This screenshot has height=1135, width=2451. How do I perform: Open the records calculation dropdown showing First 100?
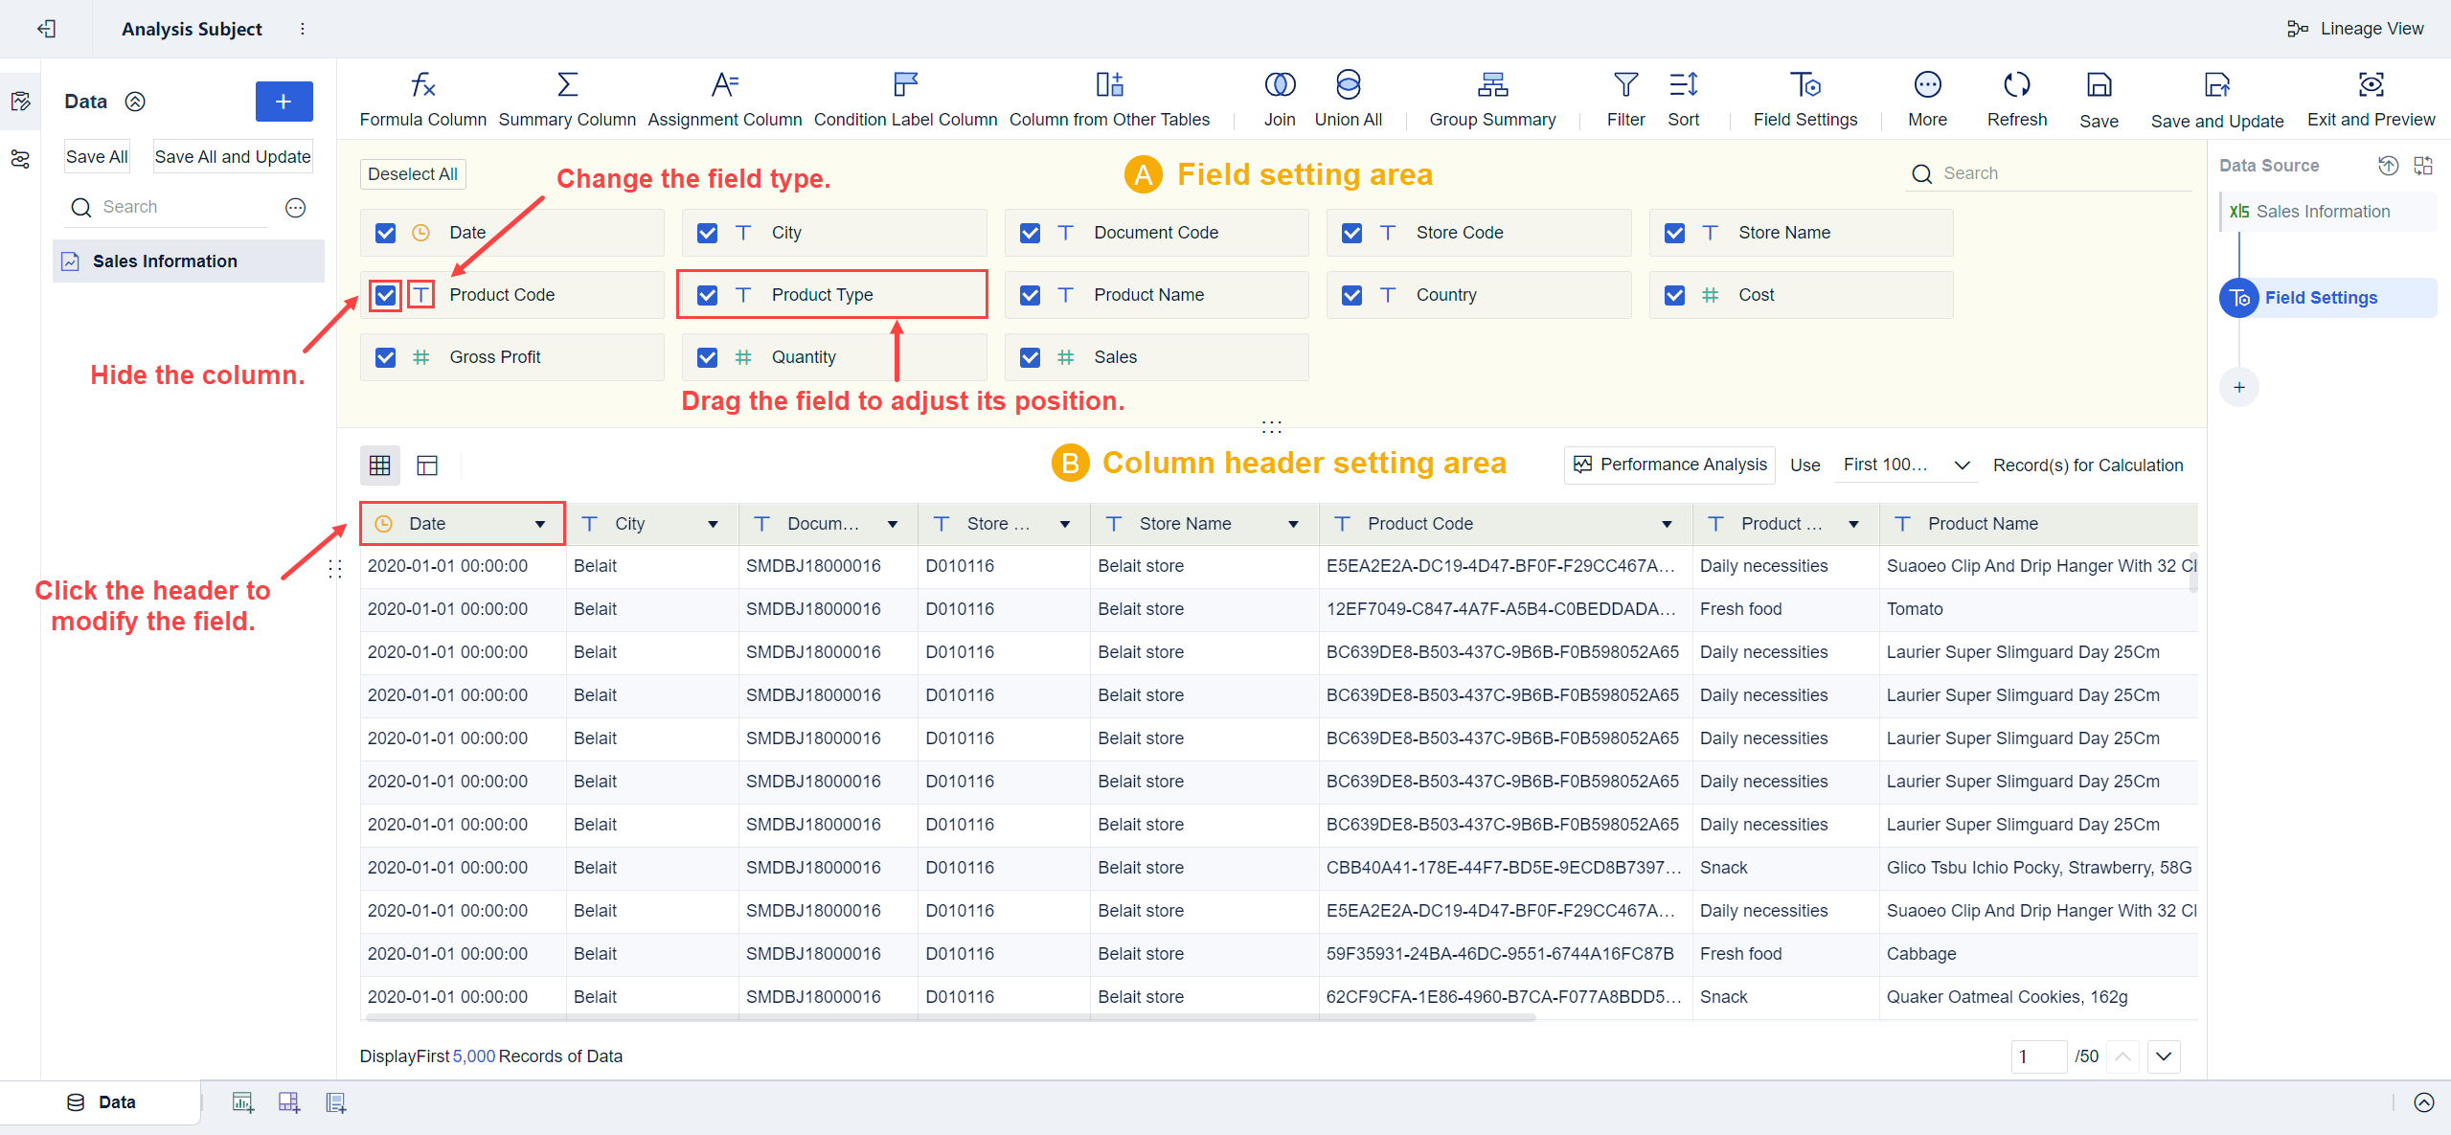[x=1904, y=465]
